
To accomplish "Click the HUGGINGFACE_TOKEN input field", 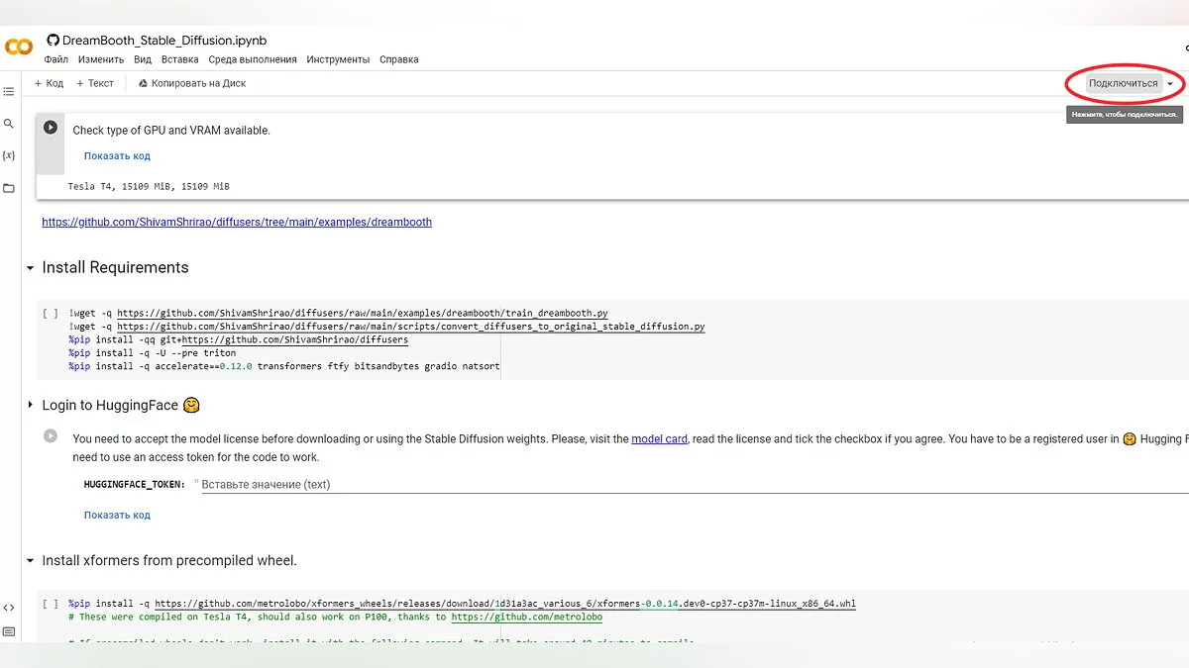I will click(x=594, y=485).
